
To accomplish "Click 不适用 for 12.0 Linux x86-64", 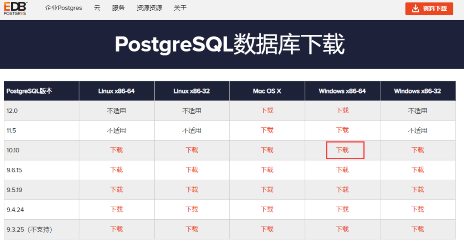I will (x=116, y=111).
